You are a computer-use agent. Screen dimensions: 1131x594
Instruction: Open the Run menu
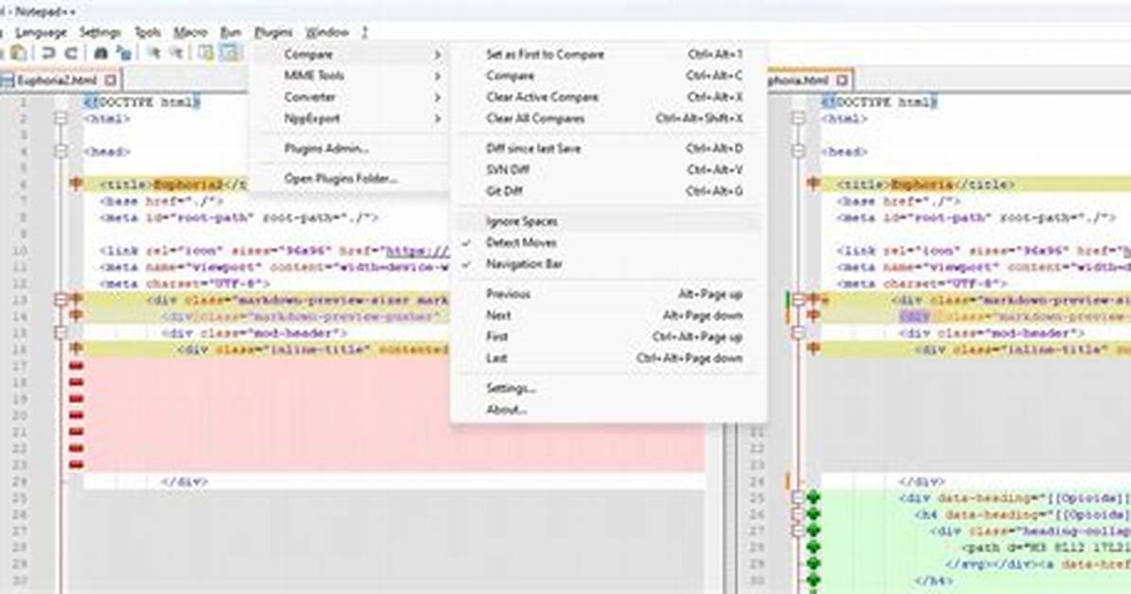click(231, 32)
